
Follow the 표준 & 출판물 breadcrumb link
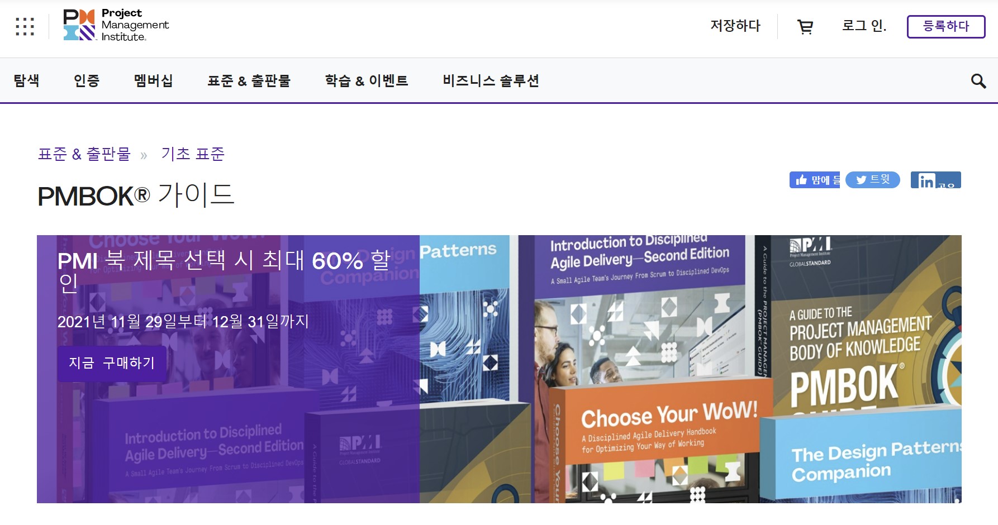coord(84,154)
